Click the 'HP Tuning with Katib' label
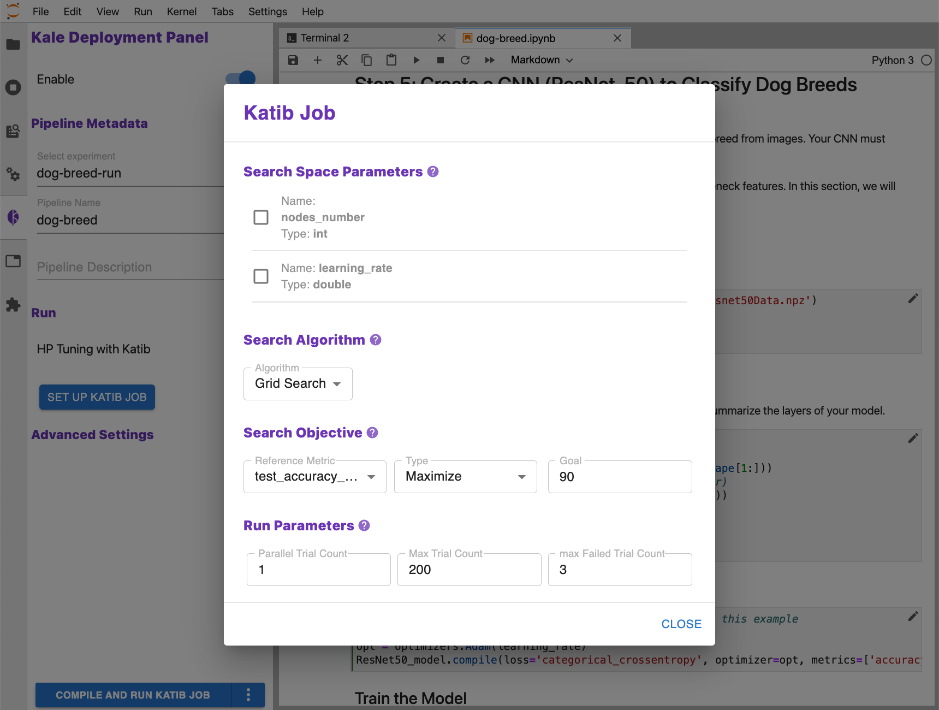The height and width of the screenshot is (710, 939). (x=93, y=349)
